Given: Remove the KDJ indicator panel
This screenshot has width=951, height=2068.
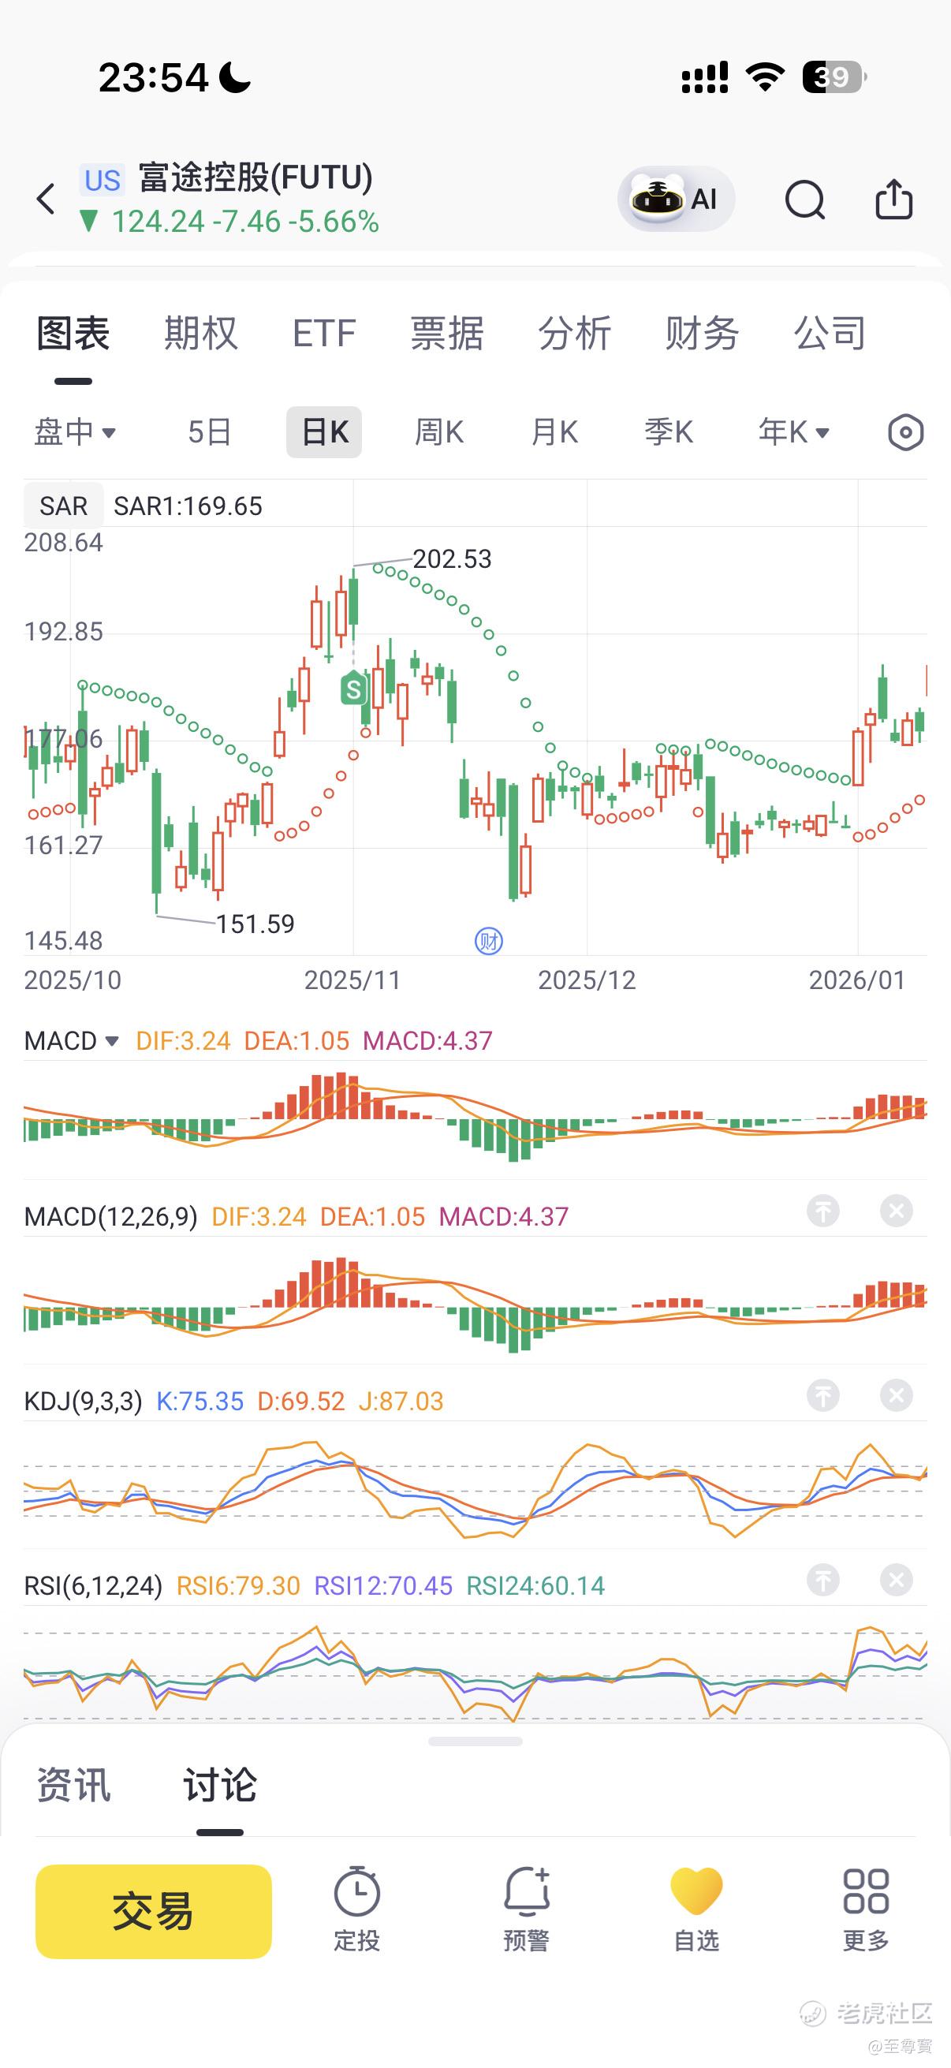Looking at the screenshot, I should 896,1395.
